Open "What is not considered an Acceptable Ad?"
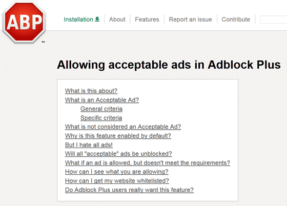This screenshot has width=287, height=206. (x=123, y=127)
